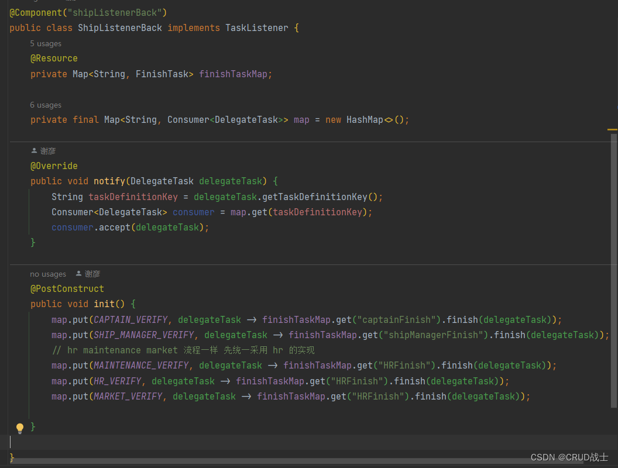Screen dimensions: 618x468
Task: Click the closing brace of the notify method
Action: [33, 243]
